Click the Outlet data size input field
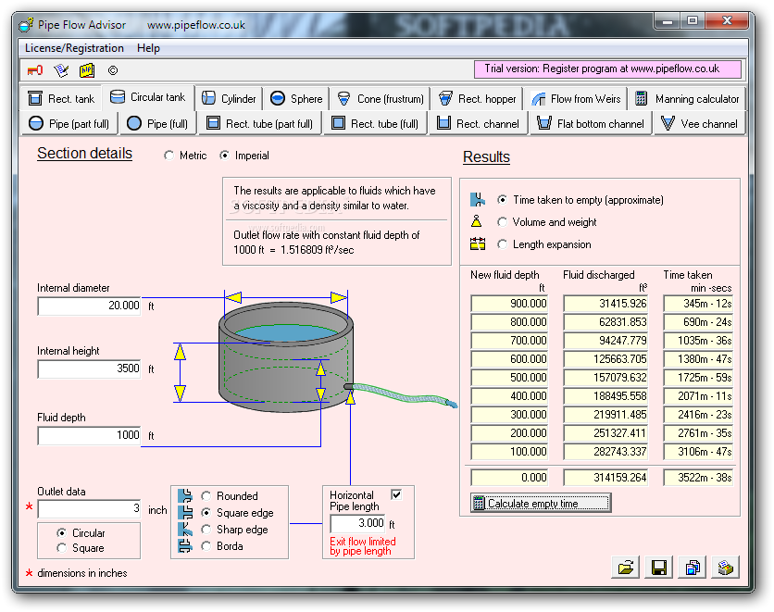Image resolution: width=774 pixels, height=612 pixels. pyautogui.click(x=90, y=509)
